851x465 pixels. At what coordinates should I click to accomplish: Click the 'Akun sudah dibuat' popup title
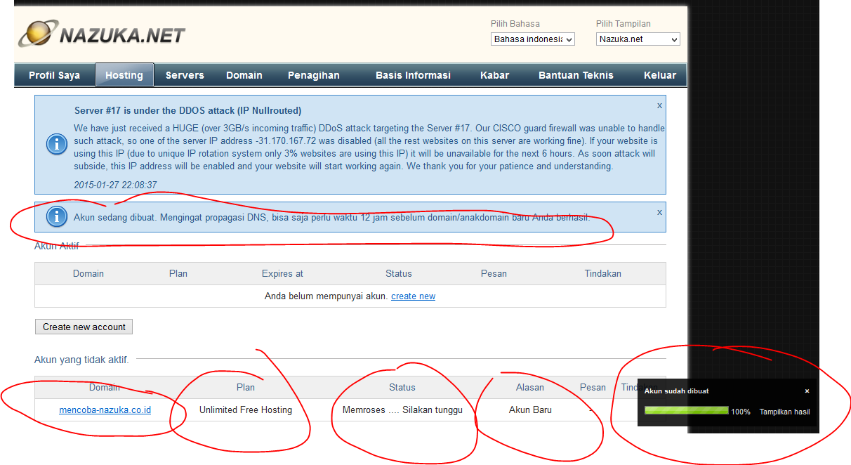click(676, 391)
